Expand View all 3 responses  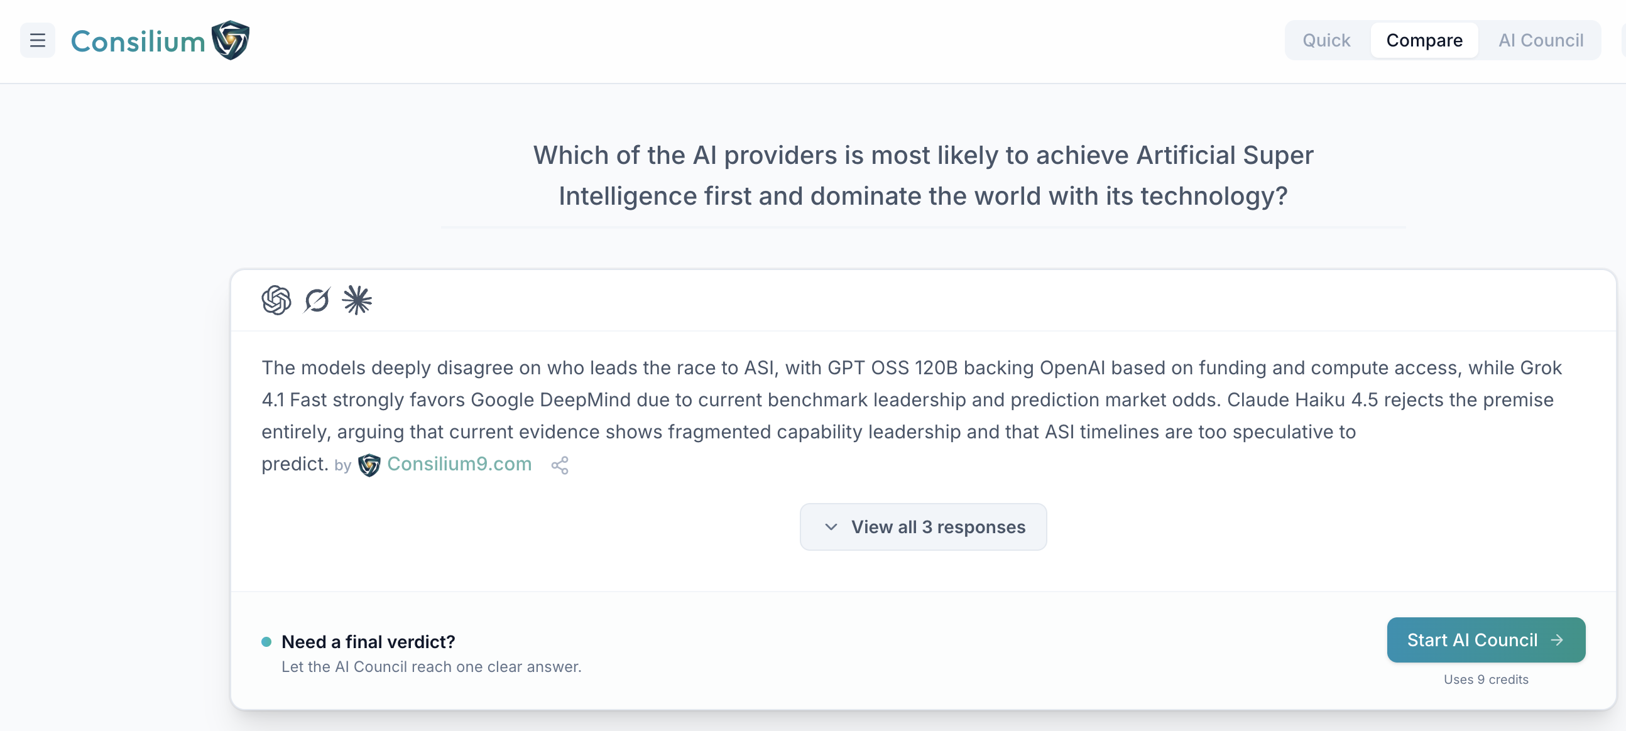pyautogui.click(x=937, y=527)
